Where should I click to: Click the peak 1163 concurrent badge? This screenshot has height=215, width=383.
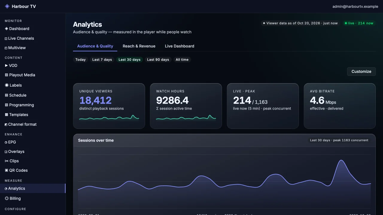pos(339,140)
